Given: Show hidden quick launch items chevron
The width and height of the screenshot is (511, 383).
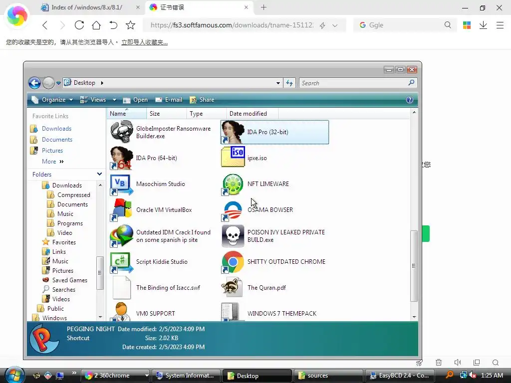Looking at the screenshot, I should coord(74,373).
